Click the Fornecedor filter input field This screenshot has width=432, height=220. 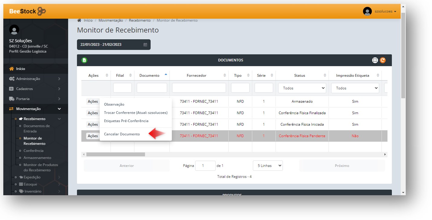[x=199, y=88]
